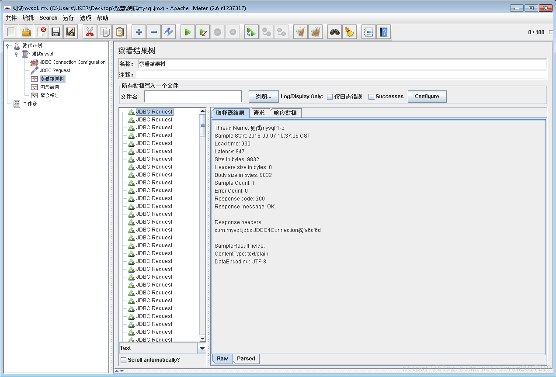The height and width of the screenshot is (377, 556).
Task: Close the test plan using the red-X page icon
Action: 41,32
